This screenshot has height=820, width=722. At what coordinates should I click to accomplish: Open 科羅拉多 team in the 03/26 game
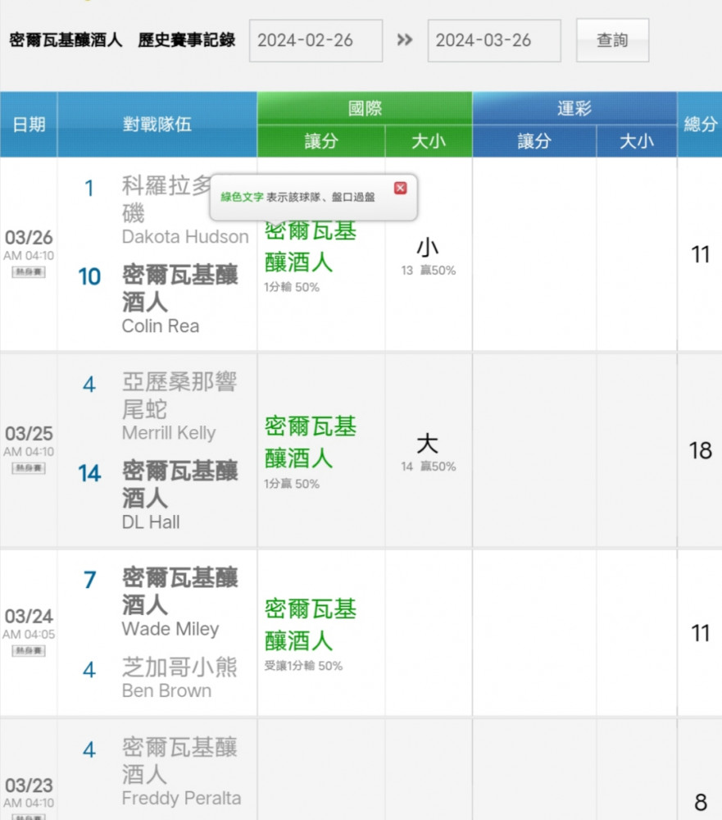tap(166, 199)
